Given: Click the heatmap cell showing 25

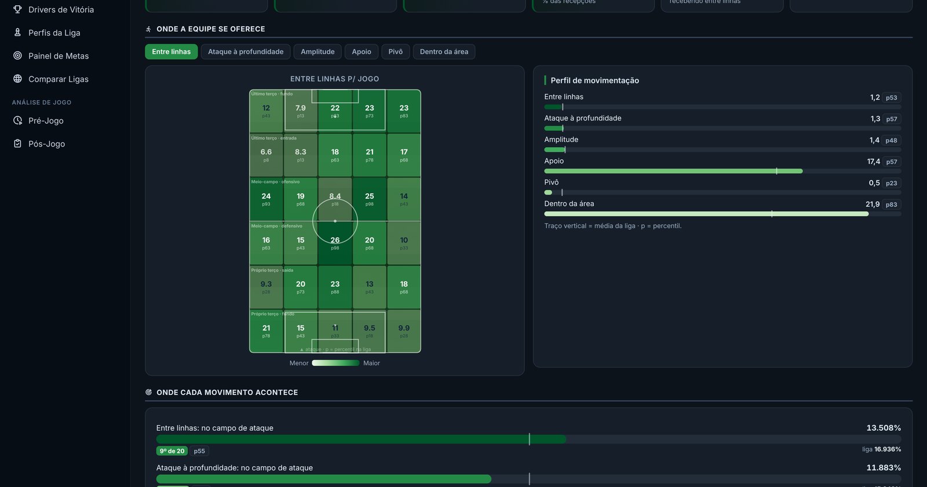Looking at the screenshot, I should point(370,199).
